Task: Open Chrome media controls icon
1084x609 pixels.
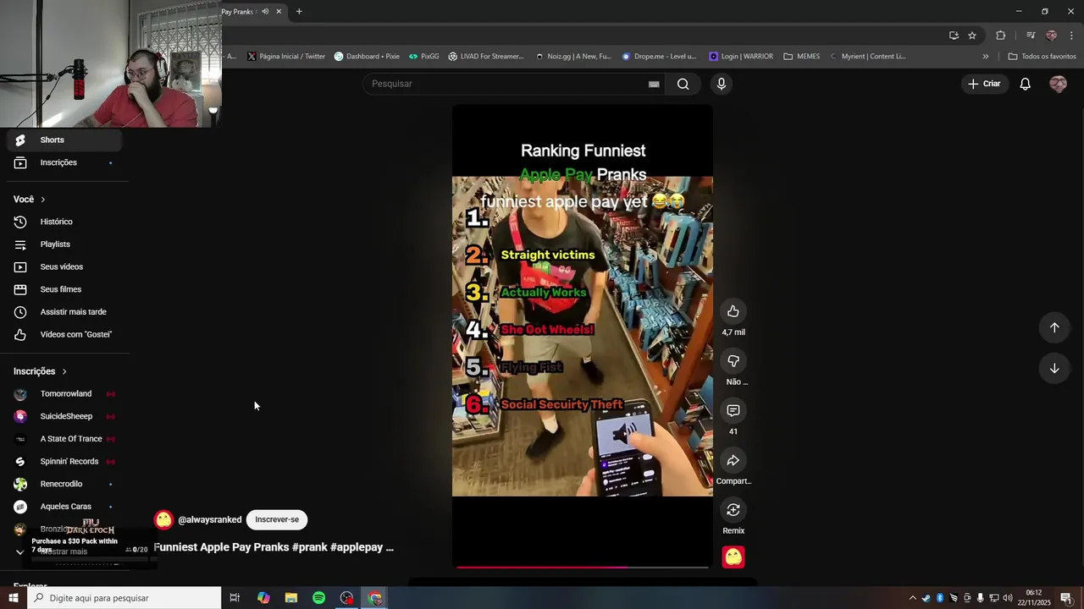Action: coord(1031,36)
